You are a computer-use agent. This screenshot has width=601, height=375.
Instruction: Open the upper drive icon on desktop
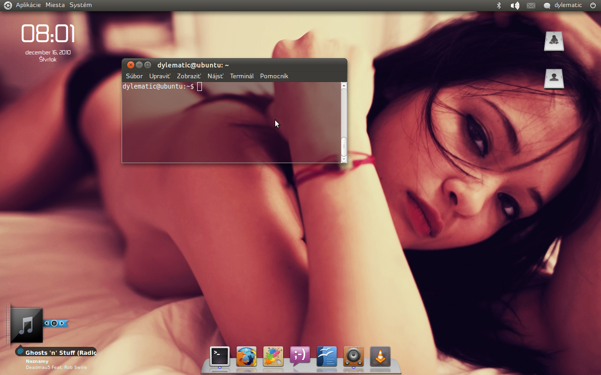point(554,41)
